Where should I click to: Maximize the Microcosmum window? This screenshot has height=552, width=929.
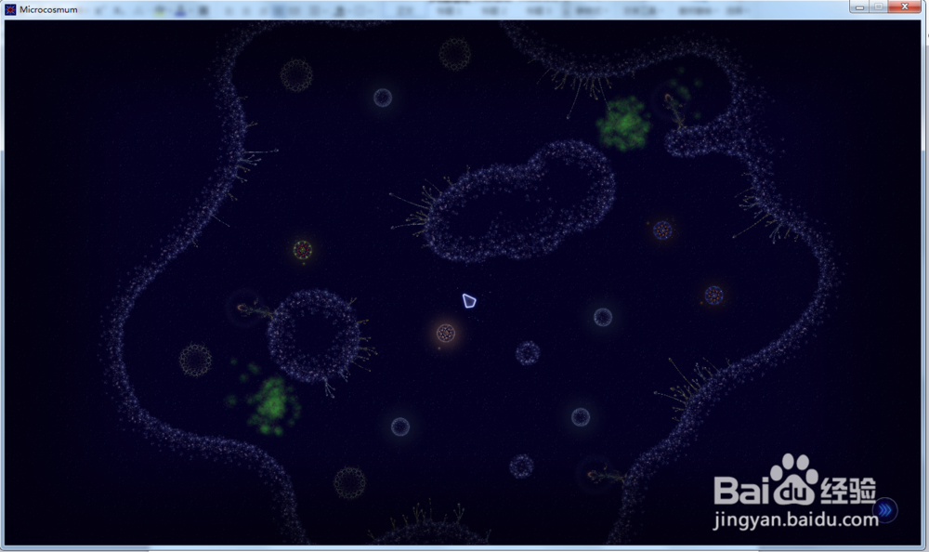click(x=879, y=7)
